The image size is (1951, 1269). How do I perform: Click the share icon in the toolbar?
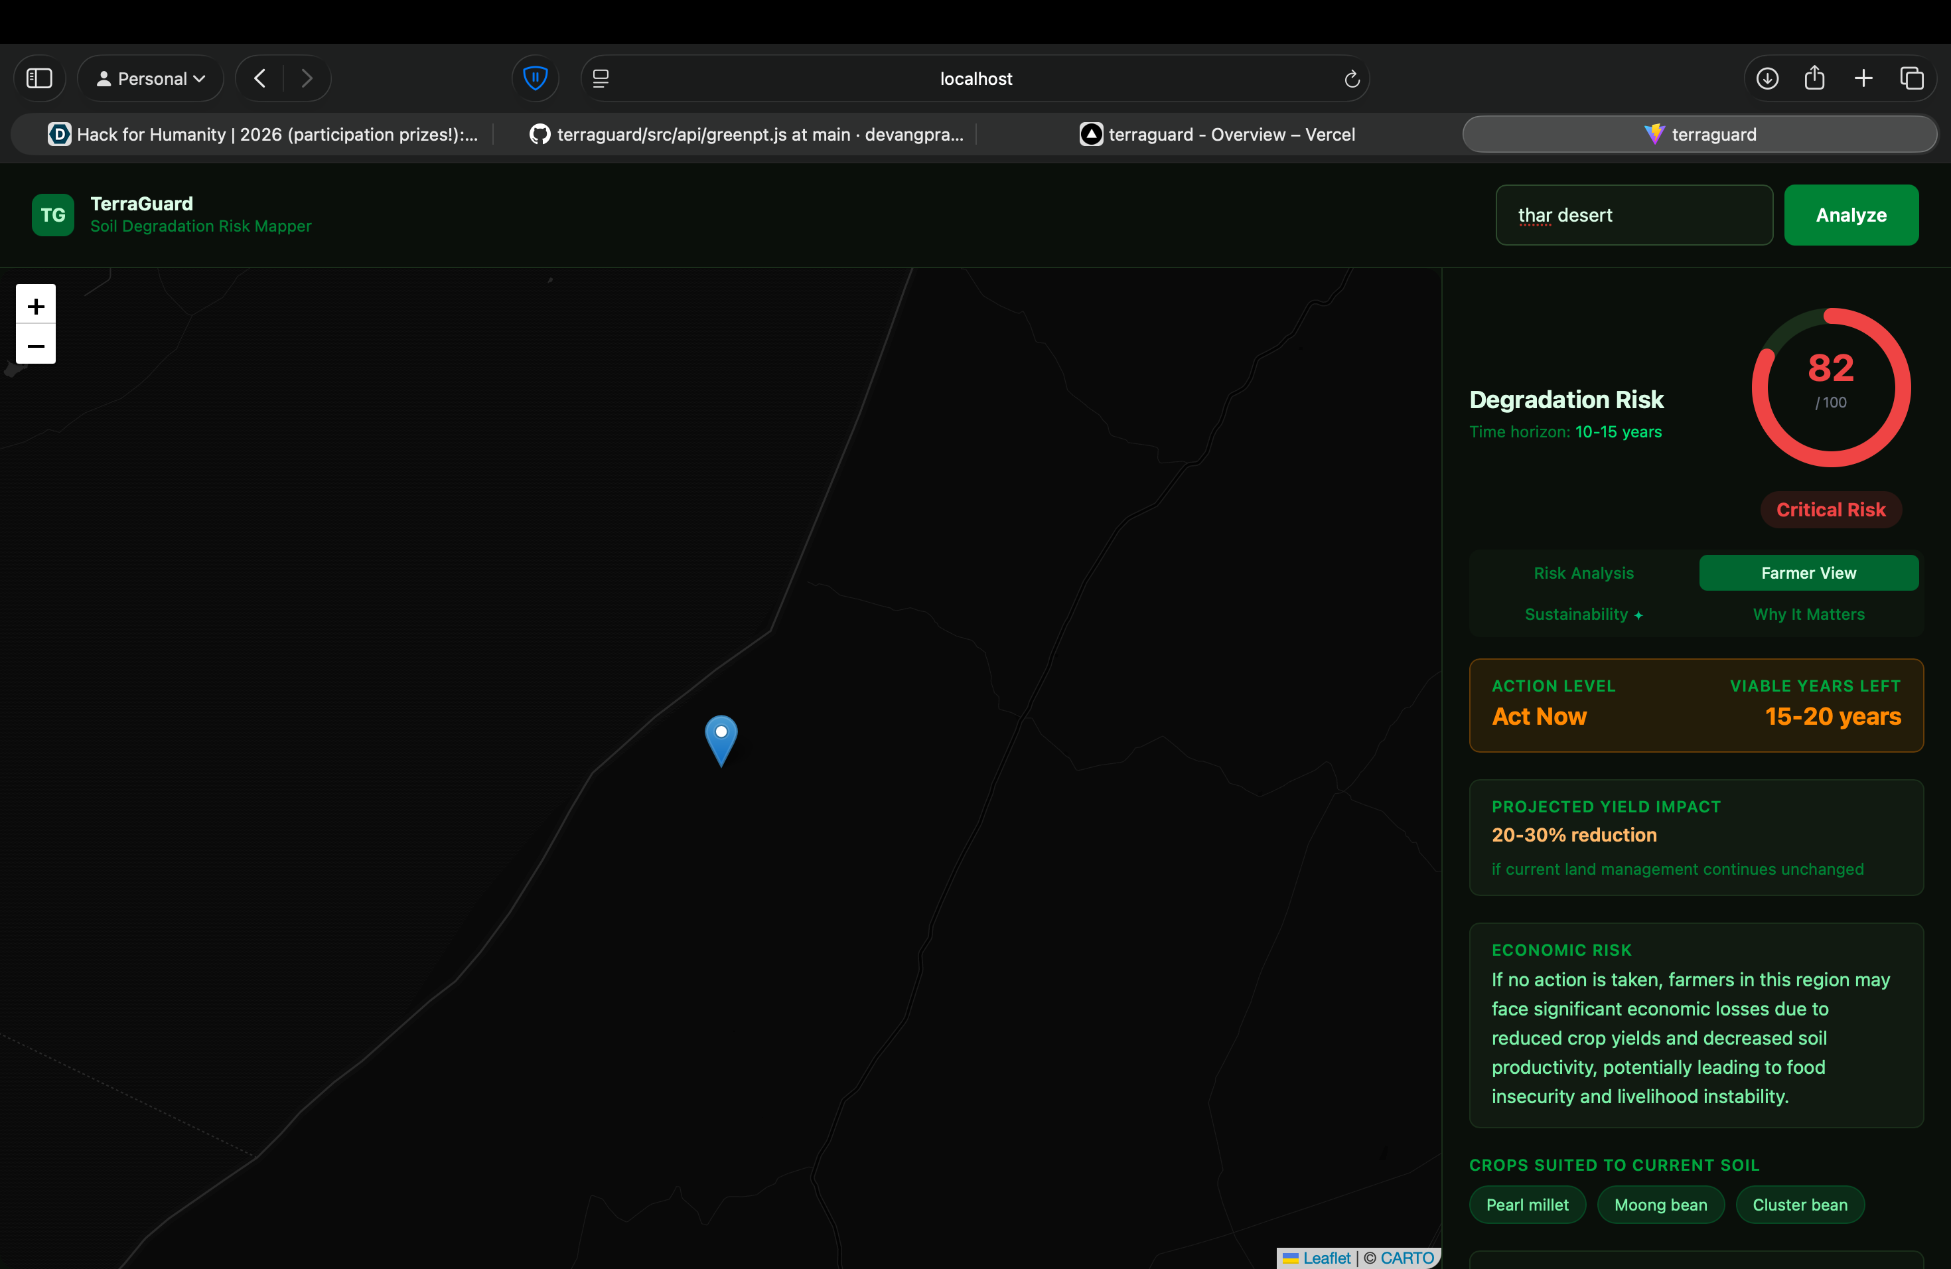tap(1814, 79)
